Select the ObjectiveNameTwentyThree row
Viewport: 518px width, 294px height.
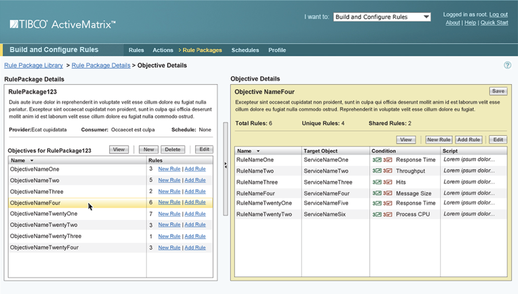tap(46, 236)
